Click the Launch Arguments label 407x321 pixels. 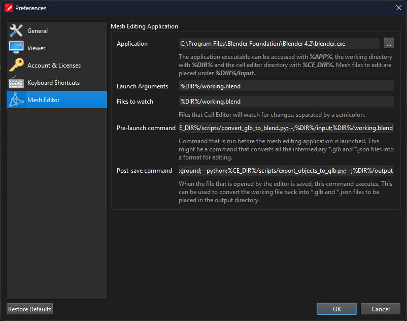[142, 86]
